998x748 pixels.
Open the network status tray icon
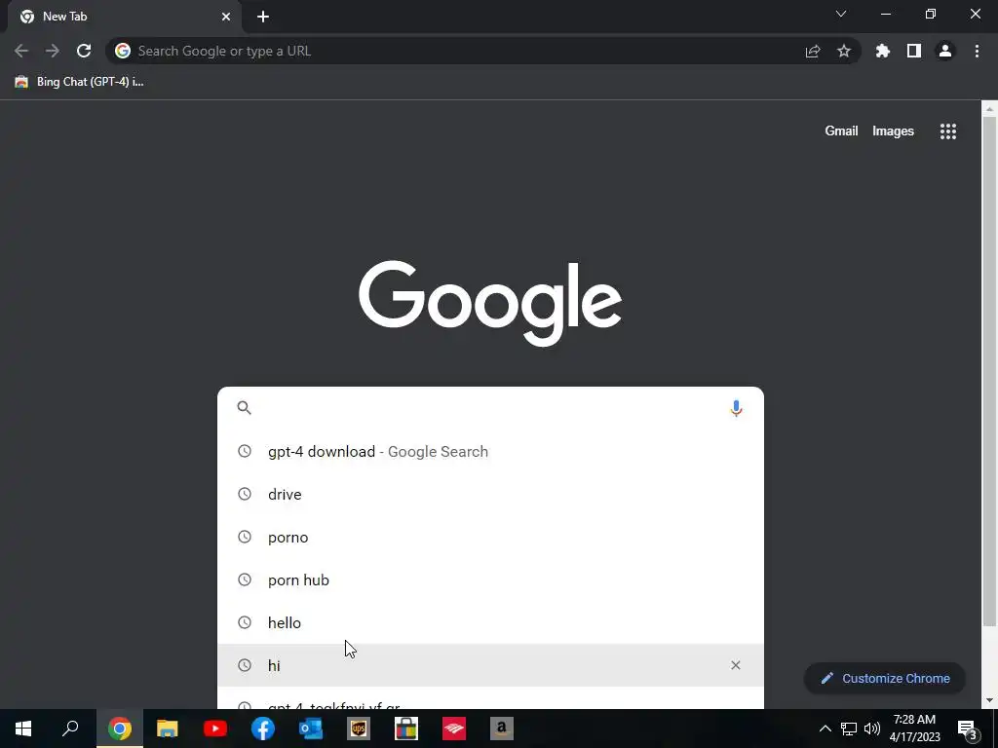(x=849, y=729)
